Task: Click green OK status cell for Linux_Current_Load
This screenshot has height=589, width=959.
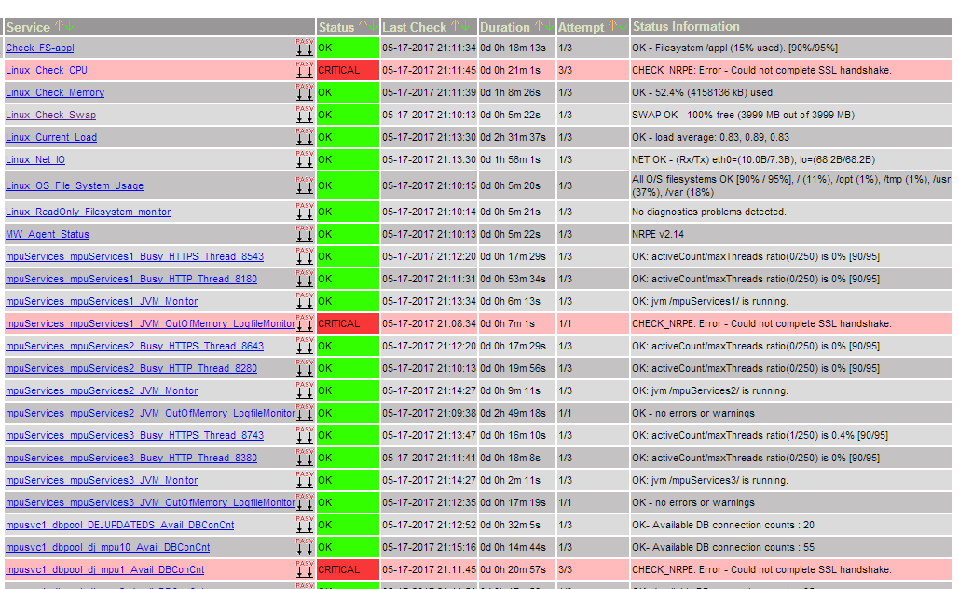Action: 348,137
